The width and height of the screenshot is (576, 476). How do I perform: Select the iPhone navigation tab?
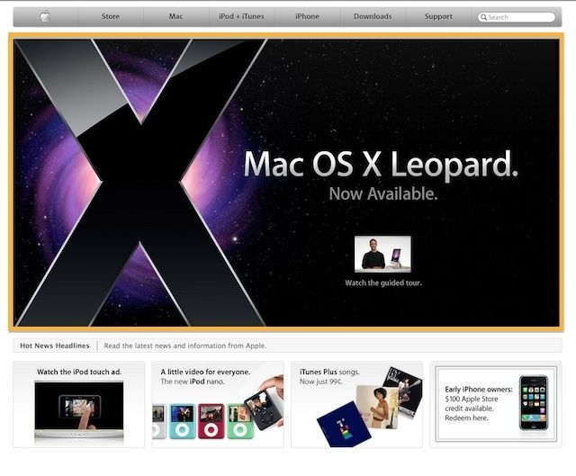point(307,16)
